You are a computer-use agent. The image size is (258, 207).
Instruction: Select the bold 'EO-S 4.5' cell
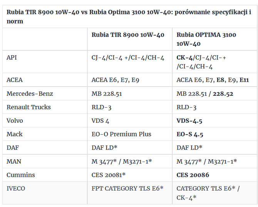190,134
